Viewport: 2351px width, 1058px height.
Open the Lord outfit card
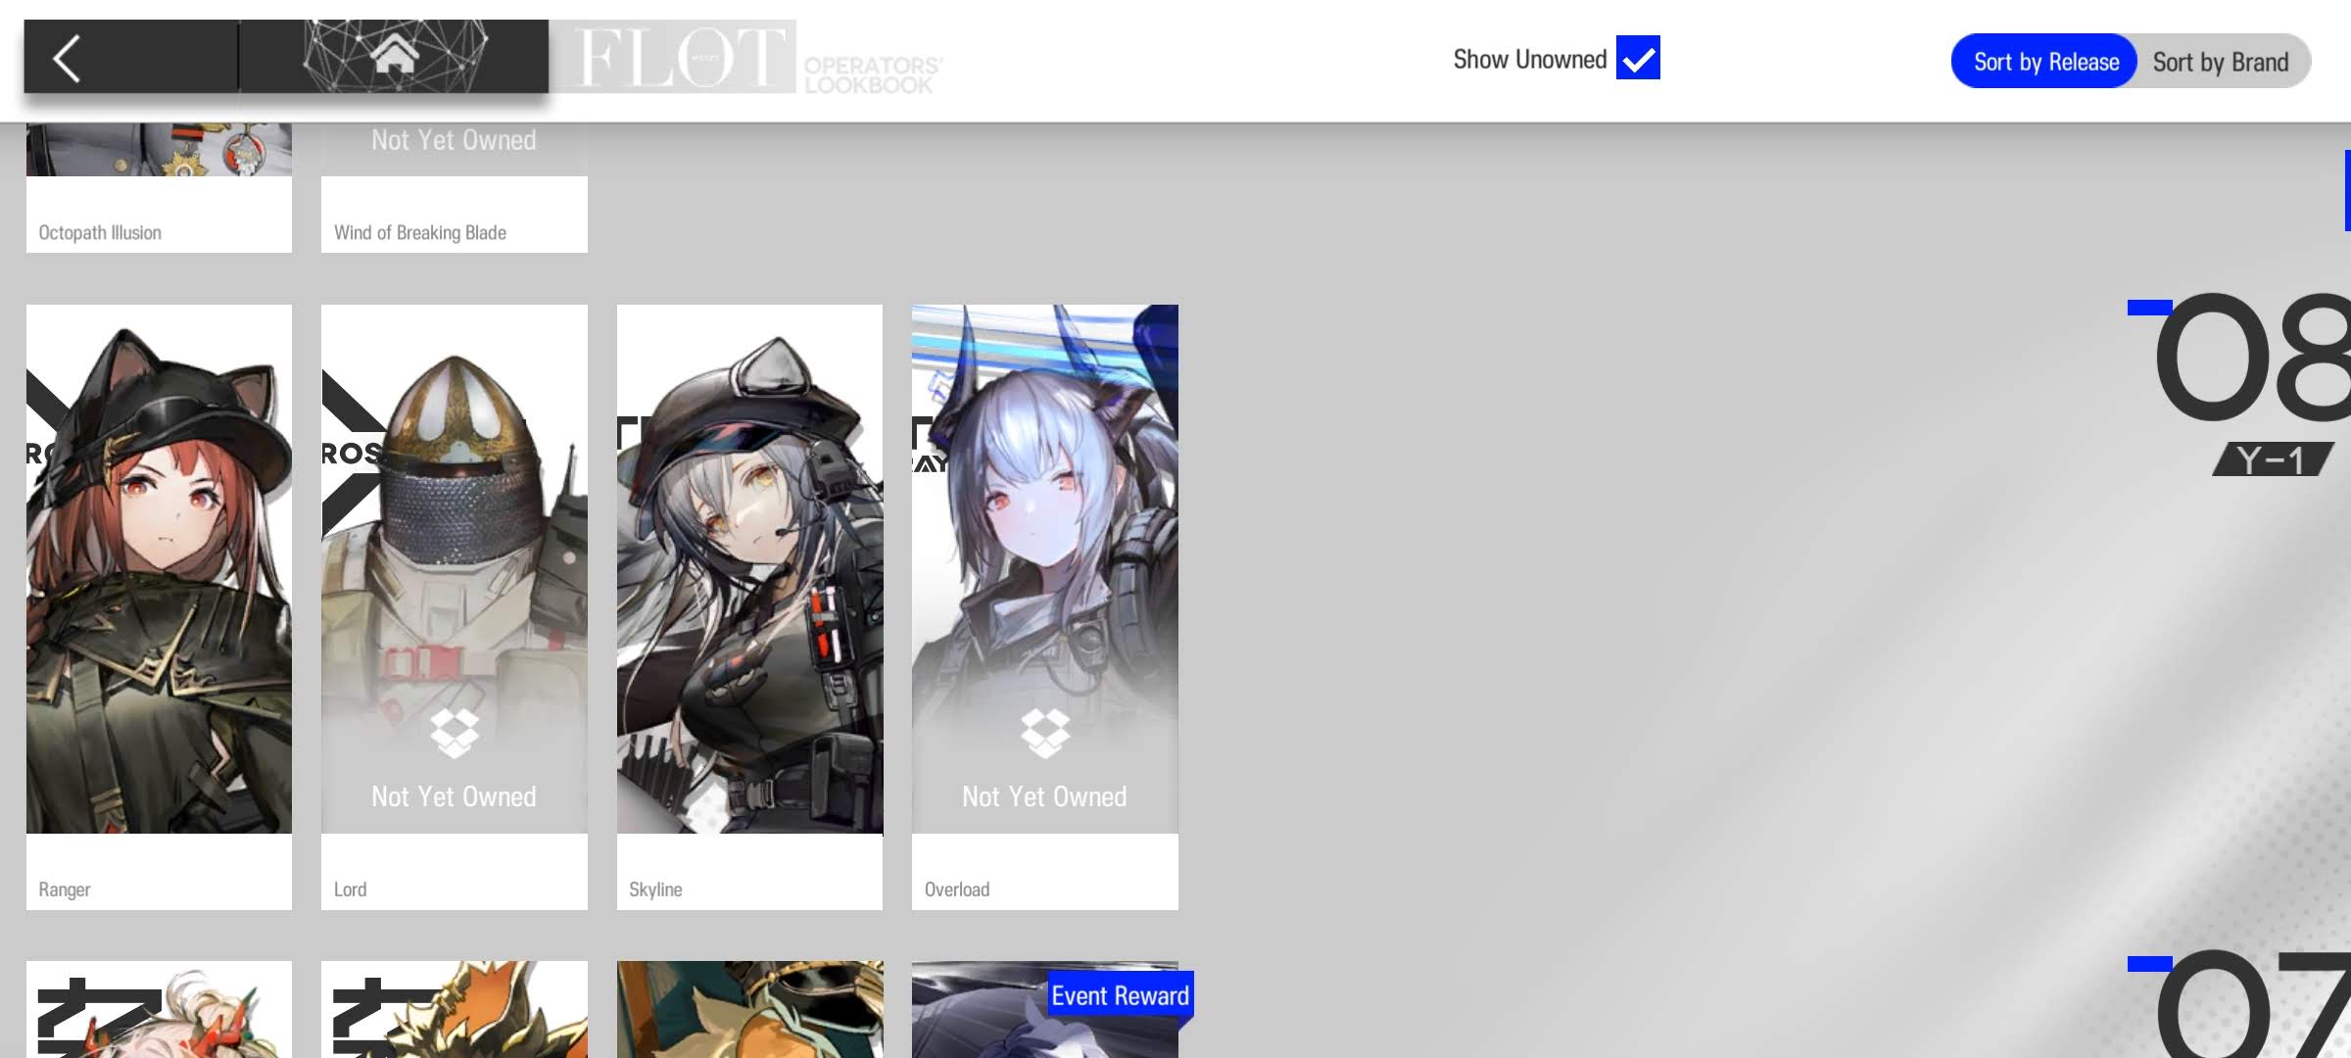pyautogui.click(x=455, y=606)
